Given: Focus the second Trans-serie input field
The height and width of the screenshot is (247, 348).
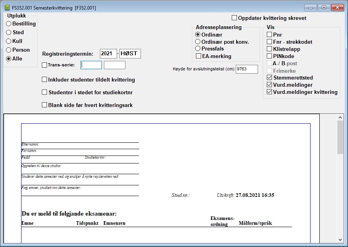Looking at the screenshot, I should (x=115, y=65).
